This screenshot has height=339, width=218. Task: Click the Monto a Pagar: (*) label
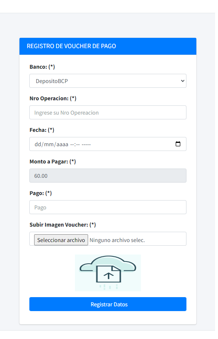pyautogui.click(x=53, y=162)
